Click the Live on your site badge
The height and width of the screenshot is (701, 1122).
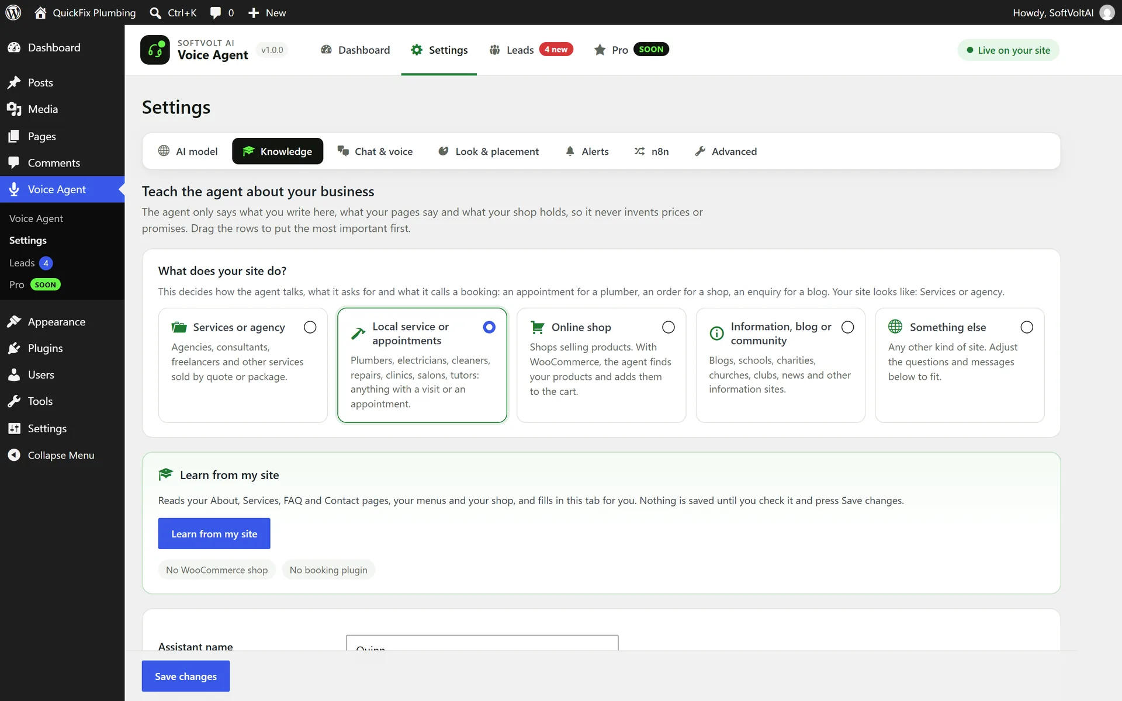tap(1008, 50)
